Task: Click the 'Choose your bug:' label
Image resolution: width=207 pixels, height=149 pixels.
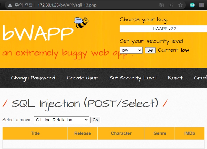Action: pos(144,20)
